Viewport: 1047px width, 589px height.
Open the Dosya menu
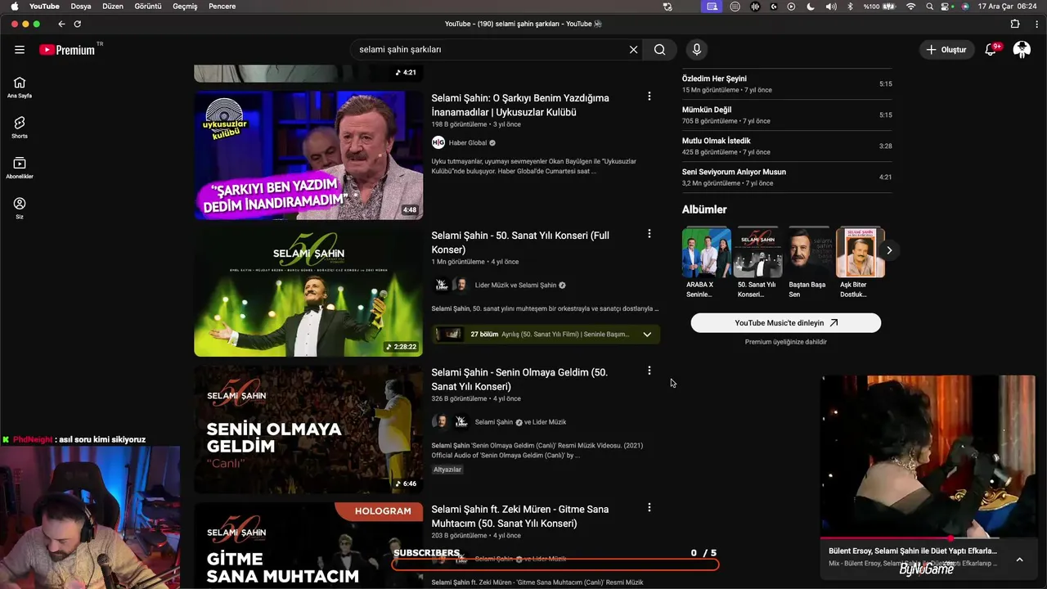(81, 7)
